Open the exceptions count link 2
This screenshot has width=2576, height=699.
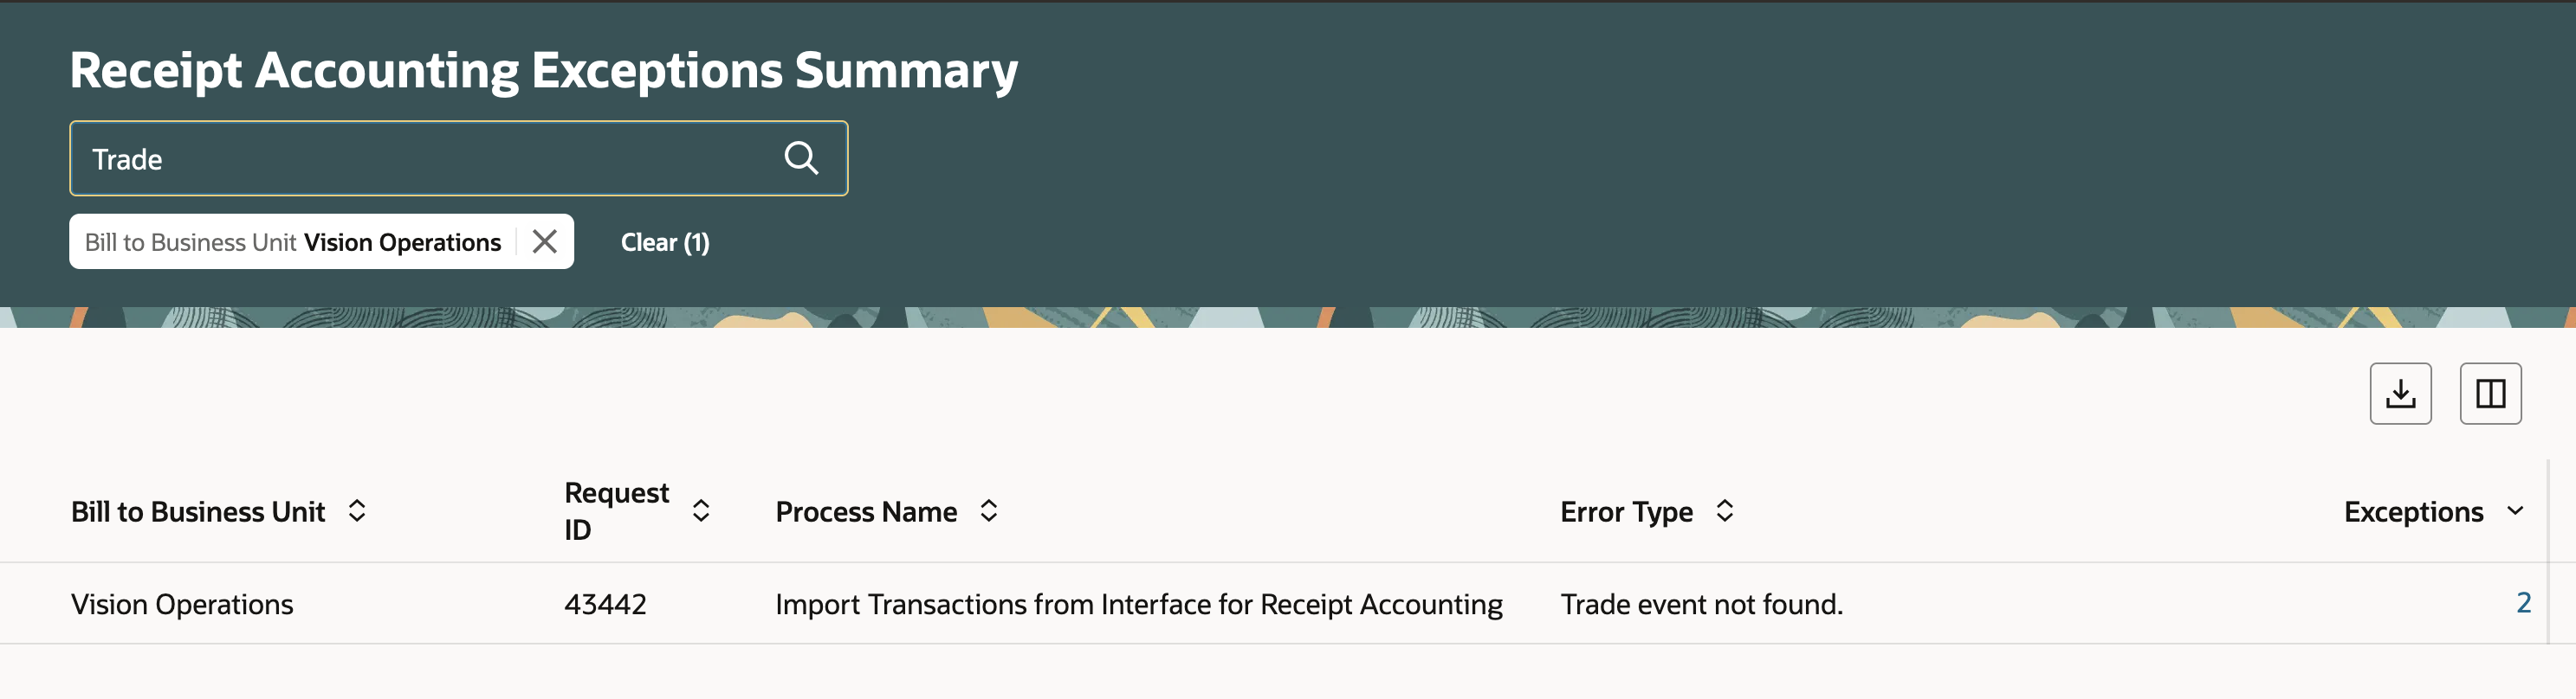click(2523, 603)
